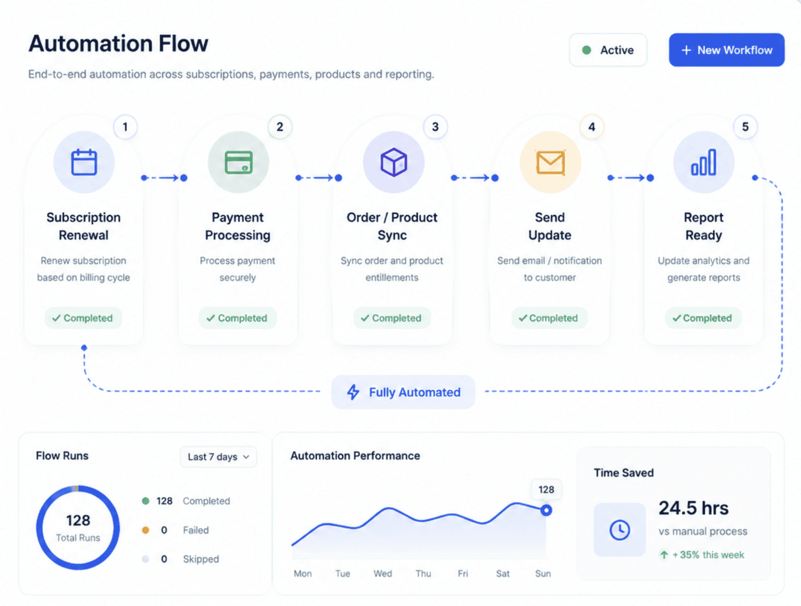801x606 pixels.
Task: Click the Wed label on chart axis
Action: pos(383,573)
